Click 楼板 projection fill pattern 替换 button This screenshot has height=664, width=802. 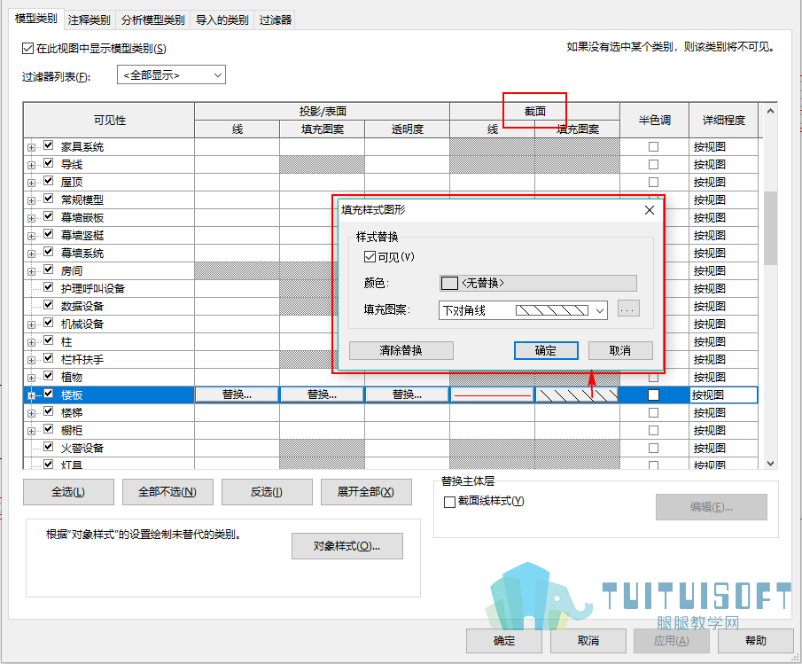[x=322, y=394]
